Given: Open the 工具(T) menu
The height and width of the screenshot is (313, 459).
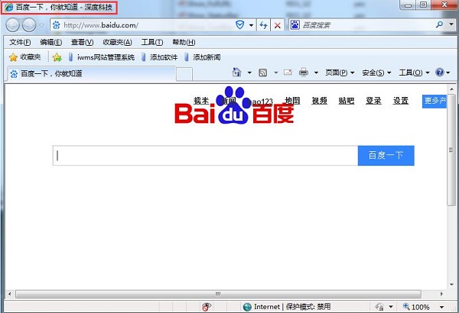Looking at the screenshot, I should 152,43.
